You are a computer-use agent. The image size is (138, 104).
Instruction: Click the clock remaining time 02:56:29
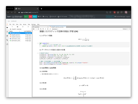click(x=53, y=16)
